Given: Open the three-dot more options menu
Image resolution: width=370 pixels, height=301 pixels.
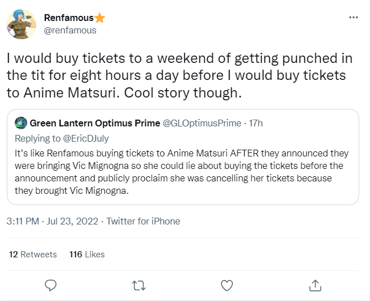Looking at the screenshot, I should point(353,18).
